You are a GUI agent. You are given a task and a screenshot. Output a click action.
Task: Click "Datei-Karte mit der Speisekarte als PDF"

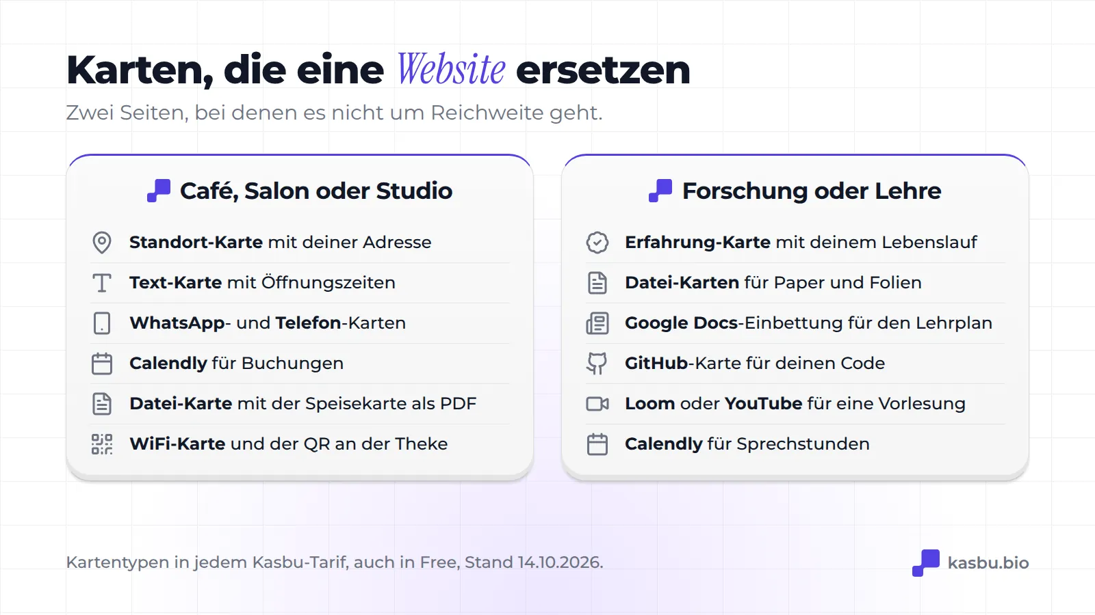pyautogui.click(x=303, y=404)
